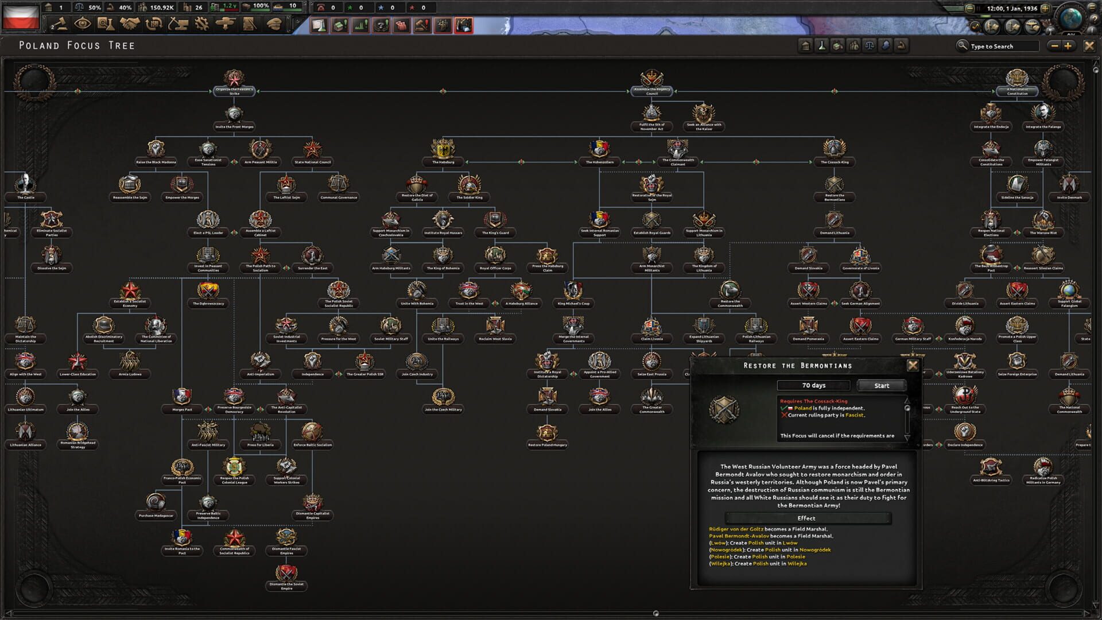Adjust zoom with the plus magnification button

[1066, 46]
